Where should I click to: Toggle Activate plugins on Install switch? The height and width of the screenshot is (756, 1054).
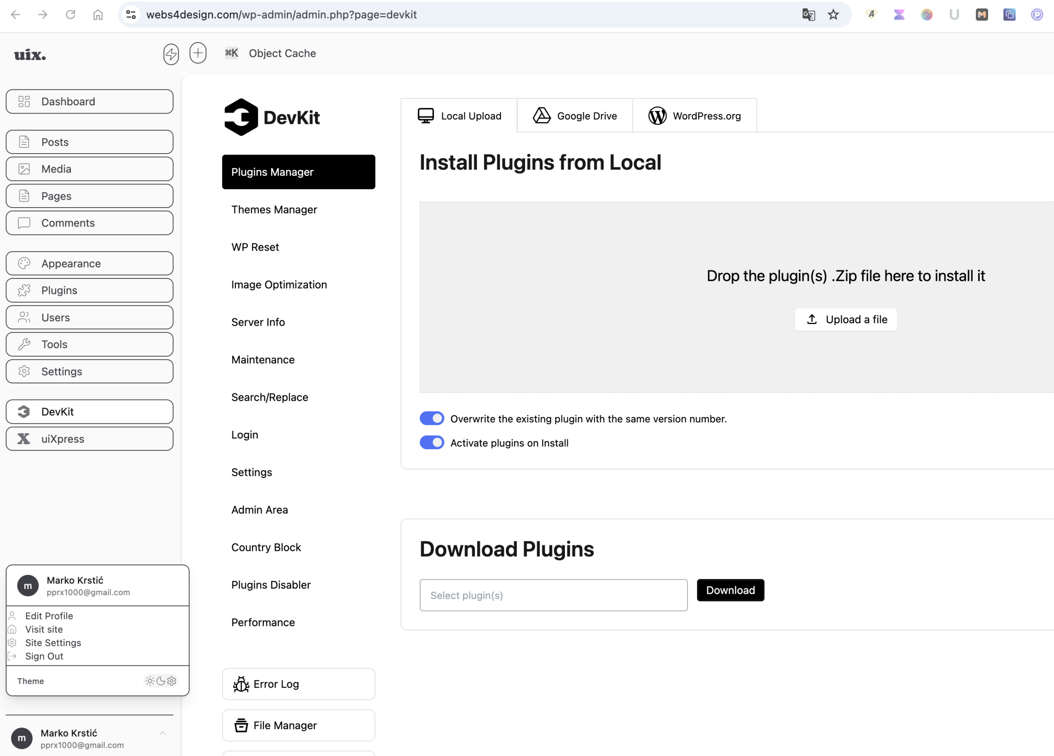(432, 443)
